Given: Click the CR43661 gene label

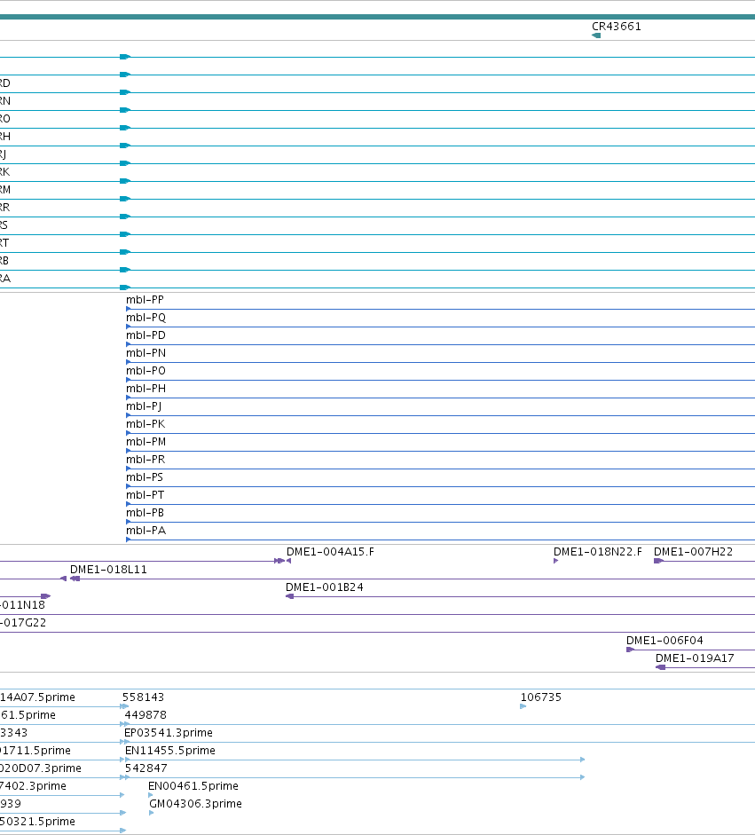Looking at the screenshot, I should click(x=616, y=27).
